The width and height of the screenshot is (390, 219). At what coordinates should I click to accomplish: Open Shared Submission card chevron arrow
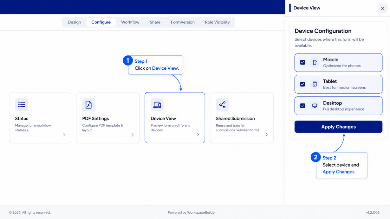(x=266, y=135)
